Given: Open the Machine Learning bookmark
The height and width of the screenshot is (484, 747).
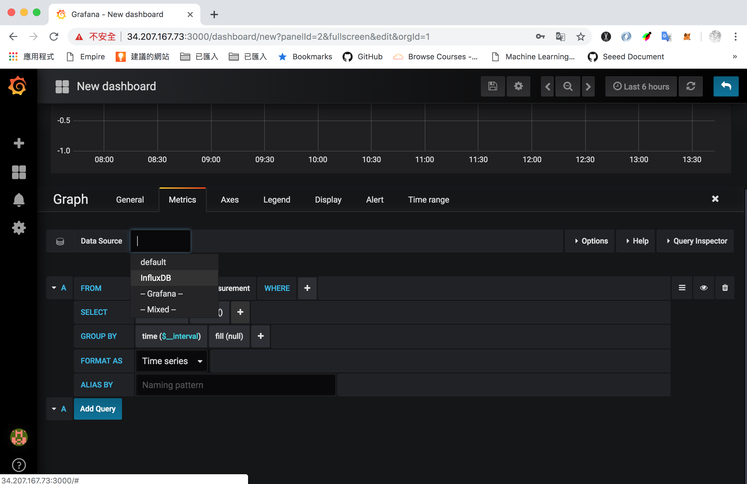Looking at the screenshot, I should [534, 57].
